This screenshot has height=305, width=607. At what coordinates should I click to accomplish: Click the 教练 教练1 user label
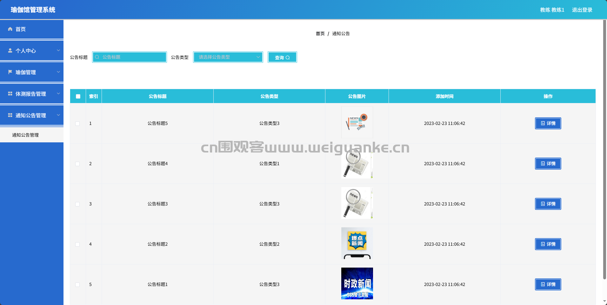[552, 10]
